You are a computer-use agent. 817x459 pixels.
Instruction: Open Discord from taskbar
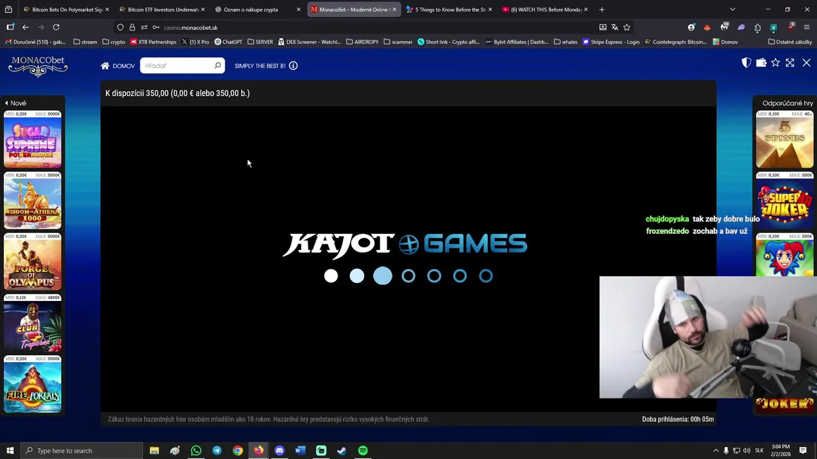click(280, 451)
